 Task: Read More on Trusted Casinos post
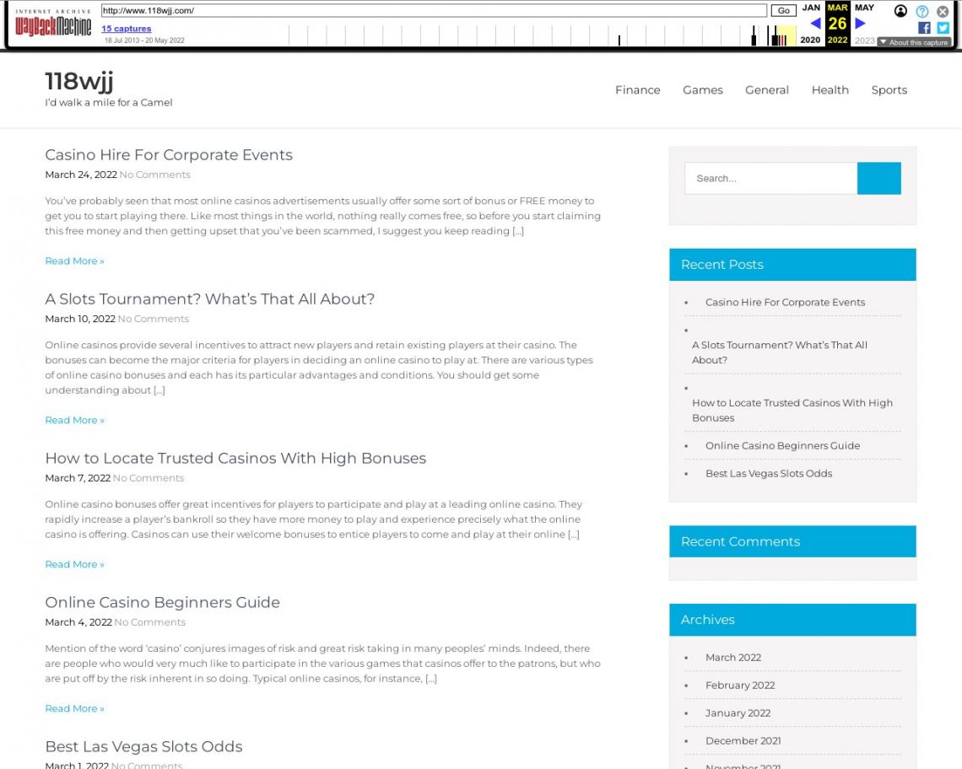tap(74, 565)
